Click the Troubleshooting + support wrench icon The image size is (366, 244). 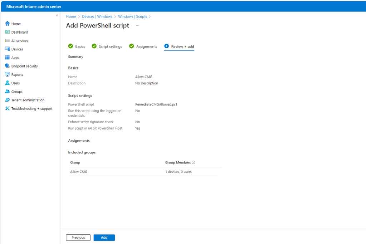coord(7,108)
